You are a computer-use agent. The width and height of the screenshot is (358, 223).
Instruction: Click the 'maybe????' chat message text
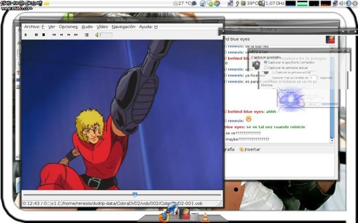coord(247,139)
